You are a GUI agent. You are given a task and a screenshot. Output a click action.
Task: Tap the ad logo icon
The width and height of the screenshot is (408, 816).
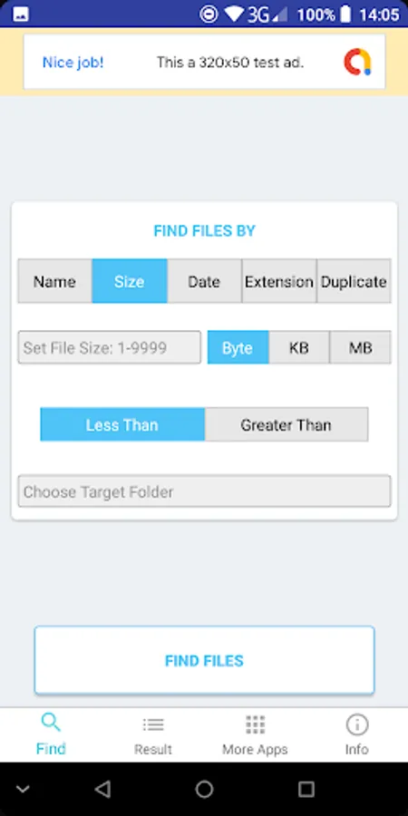357,62
